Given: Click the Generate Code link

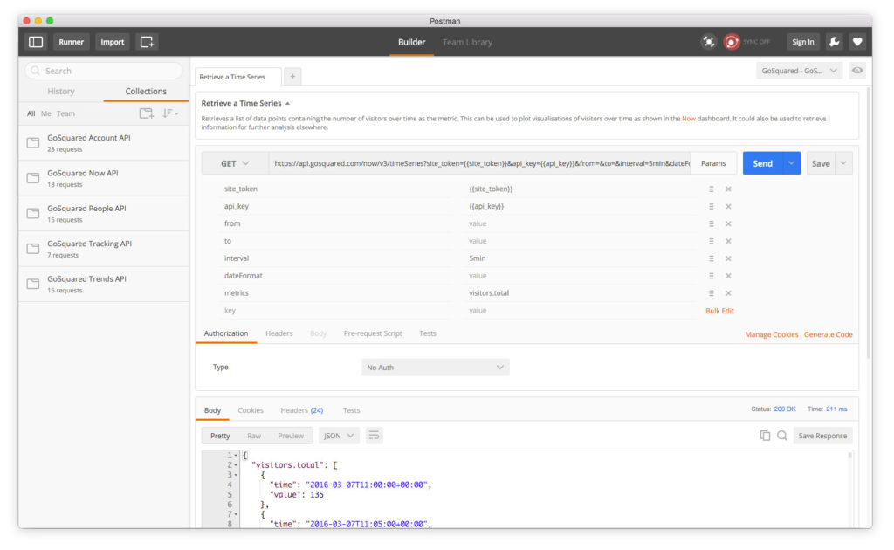Looking at the screenshot, I should (828, 334).
